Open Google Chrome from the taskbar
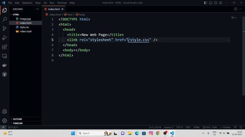245x137 pixels. [158, 133]
